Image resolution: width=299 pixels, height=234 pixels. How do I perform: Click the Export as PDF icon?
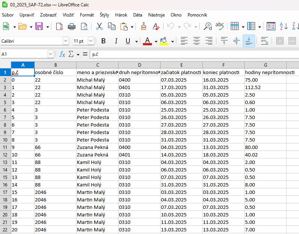pyautogui.click(x=59, y=27)
